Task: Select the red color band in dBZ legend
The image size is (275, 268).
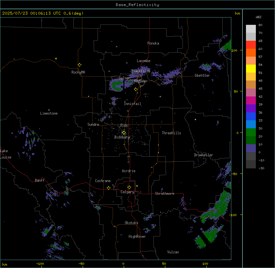Action: pos(251,45)
